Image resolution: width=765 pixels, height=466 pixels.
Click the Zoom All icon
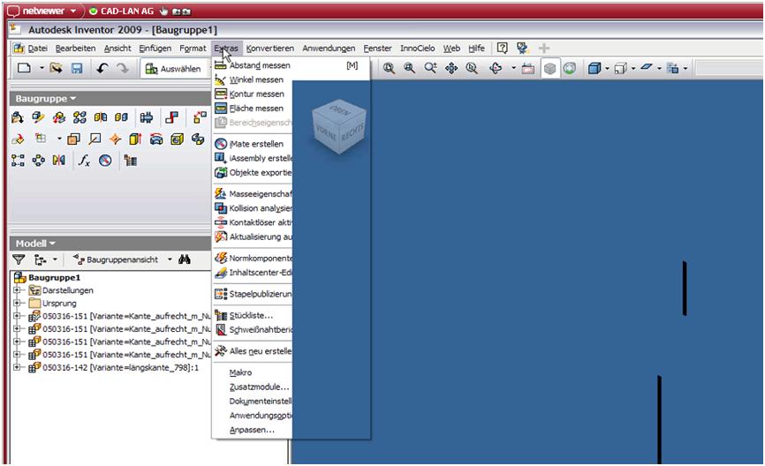click(x=389, y=68)
